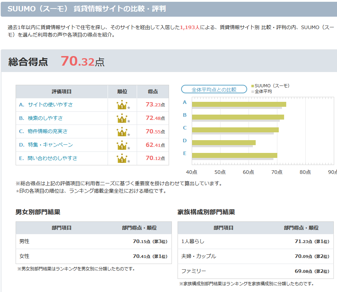Click the score 62.41点

(156, 145)
